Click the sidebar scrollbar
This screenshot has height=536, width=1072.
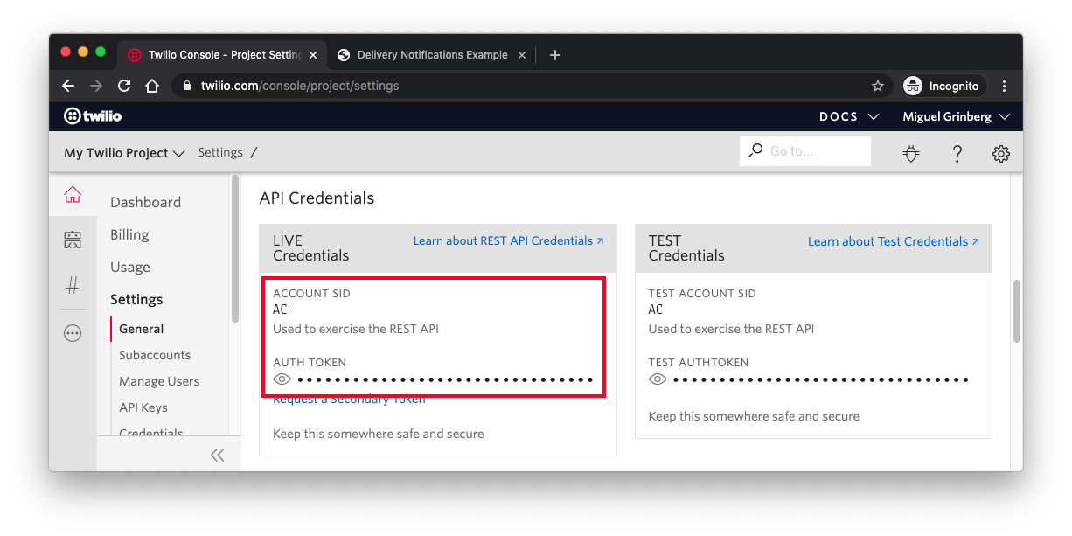(x=234, y=249)
